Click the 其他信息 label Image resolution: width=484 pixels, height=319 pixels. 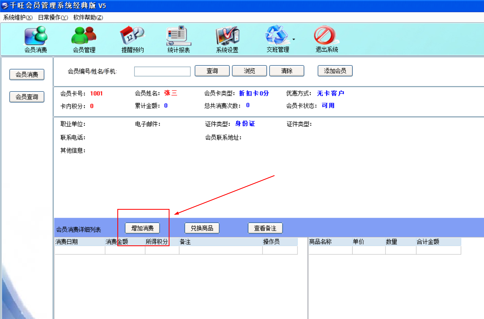[x=73, y=150]
